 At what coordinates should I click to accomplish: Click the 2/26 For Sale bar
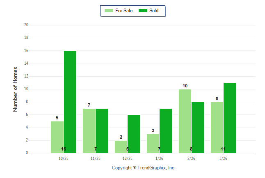[x=185, y=121]
